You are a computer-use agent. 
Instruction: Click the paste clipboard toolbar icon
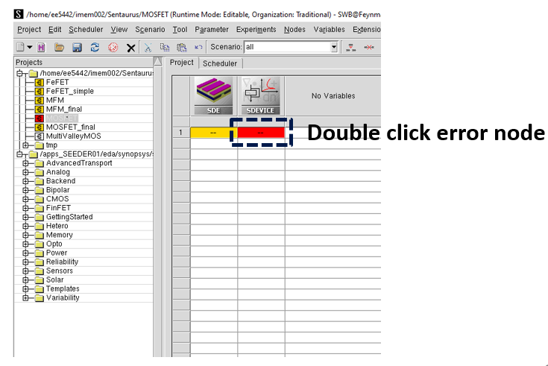[x=181, y=47]
